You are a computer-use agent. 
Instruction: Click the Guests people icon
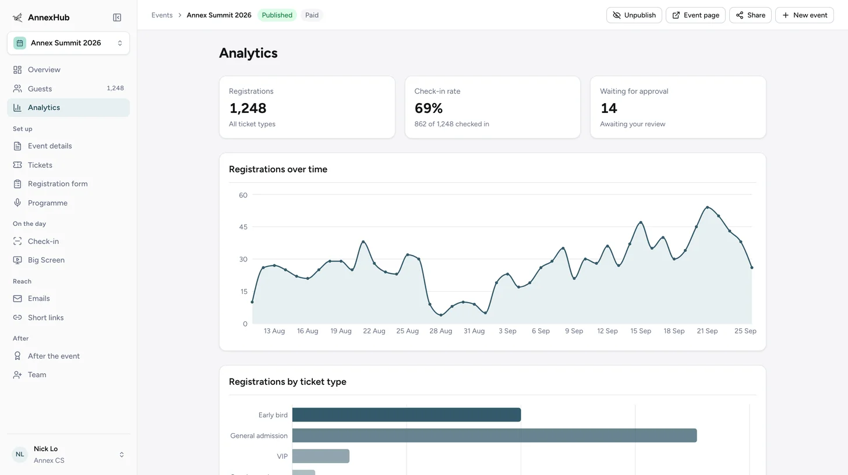click(x=17, y=88)
